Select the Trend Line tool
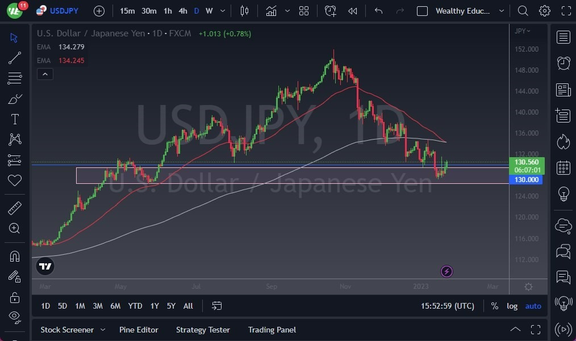The image size is (576, 341). pos(15,58)
